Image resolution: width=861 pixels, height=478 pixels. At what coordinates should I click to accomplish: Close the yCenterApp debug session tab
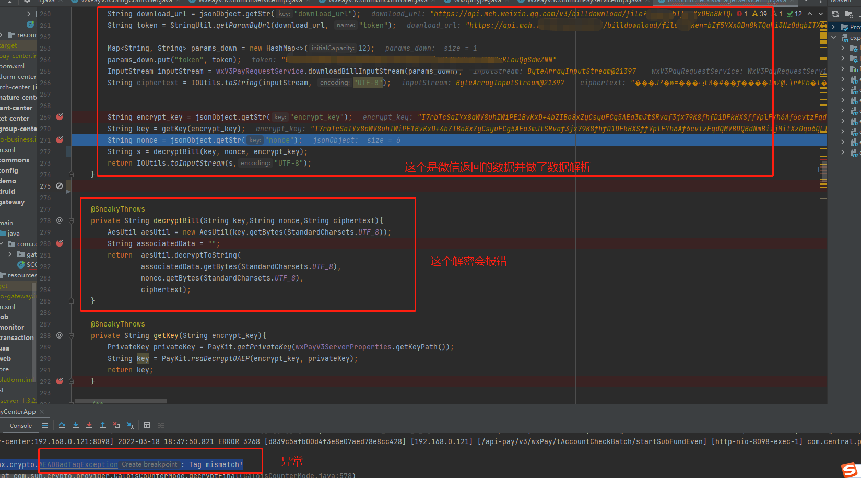tap(43, 412)
